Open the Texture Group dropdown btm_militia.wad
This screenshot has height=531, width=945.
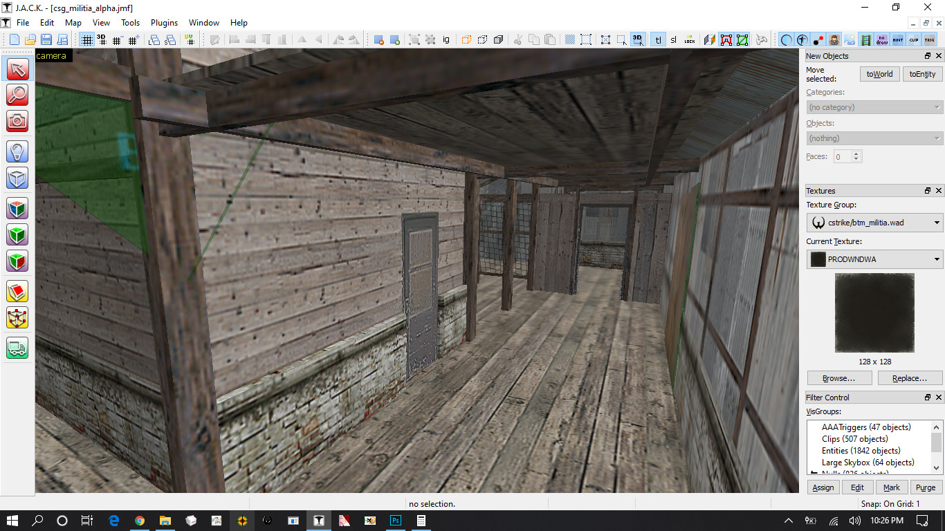tap(874, 223)
